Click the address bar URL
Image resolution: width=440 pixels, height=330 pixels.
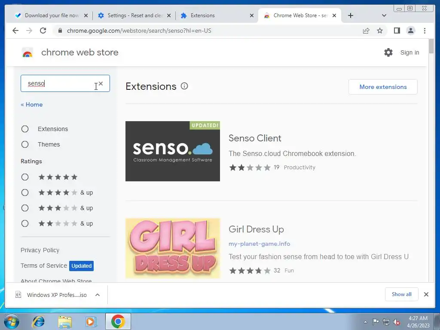139,31
